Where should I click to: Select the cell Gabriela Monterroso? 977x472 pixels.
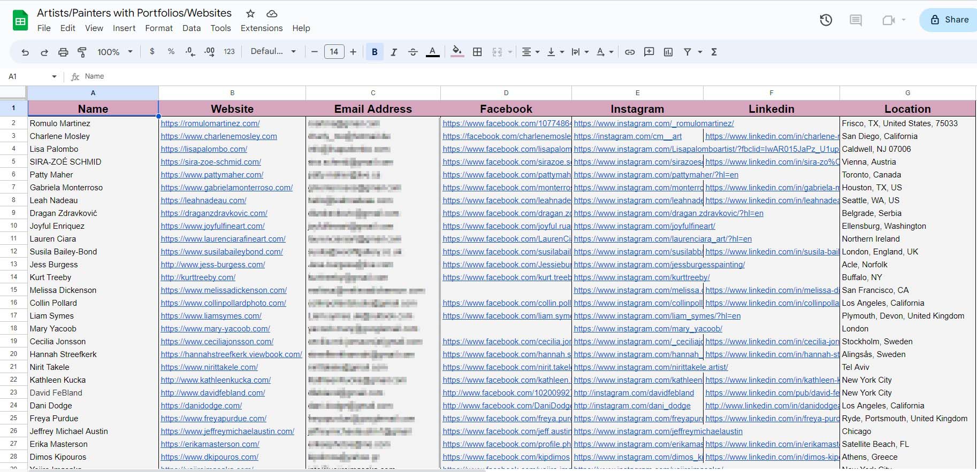tap(93, 188)
